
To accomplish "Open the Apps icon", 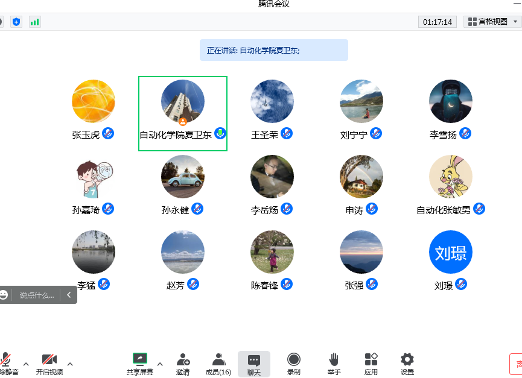I will coord(371,363).
